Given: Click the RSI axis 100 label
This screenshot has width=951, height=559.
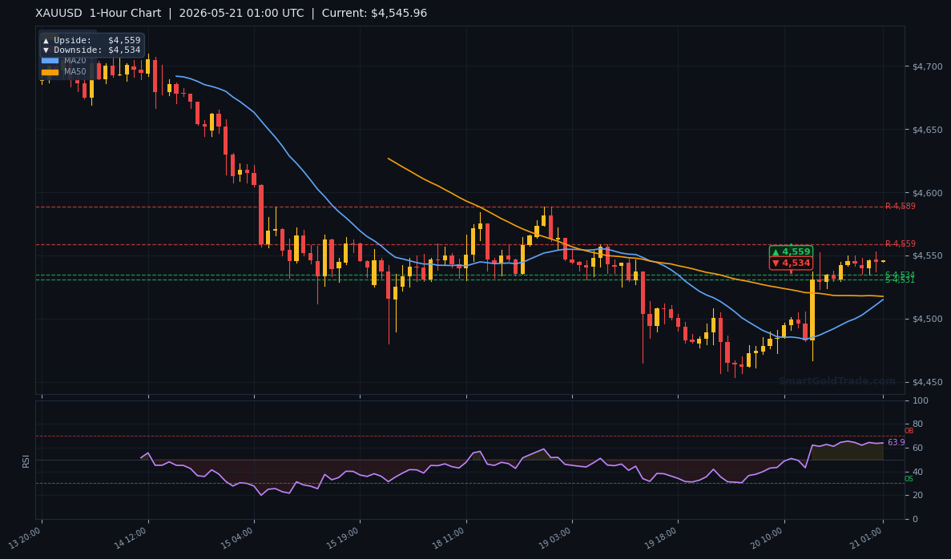Looking at the screenshot, I should coord(920,400).
